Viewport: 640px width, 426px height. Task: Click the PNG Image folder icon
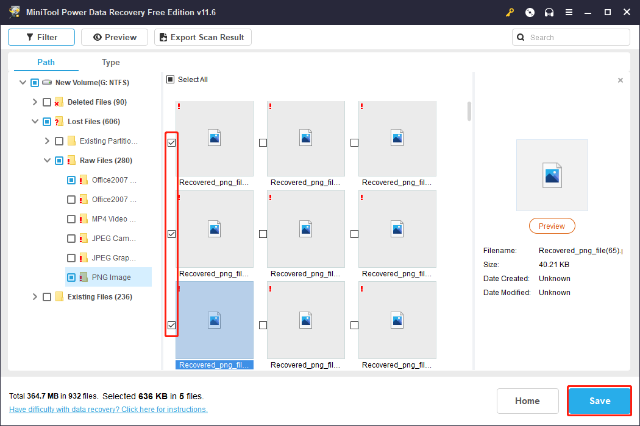[x=84, y=278]
